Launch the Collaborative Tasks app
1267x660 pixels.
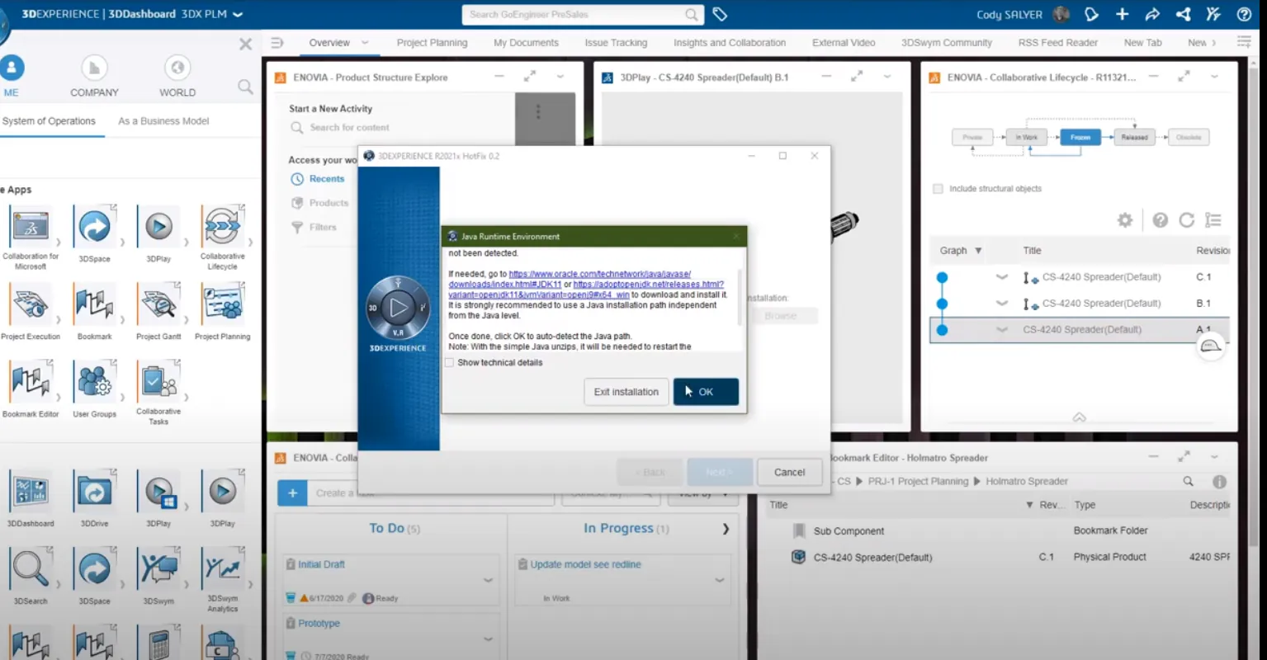click(x=158, y=382)
